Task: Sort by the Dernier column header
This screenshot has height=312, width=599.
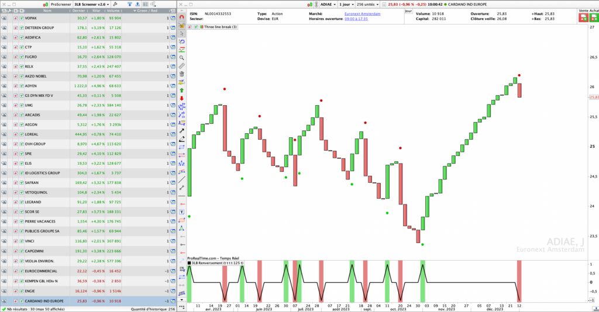Action: [x=79, y=11]
